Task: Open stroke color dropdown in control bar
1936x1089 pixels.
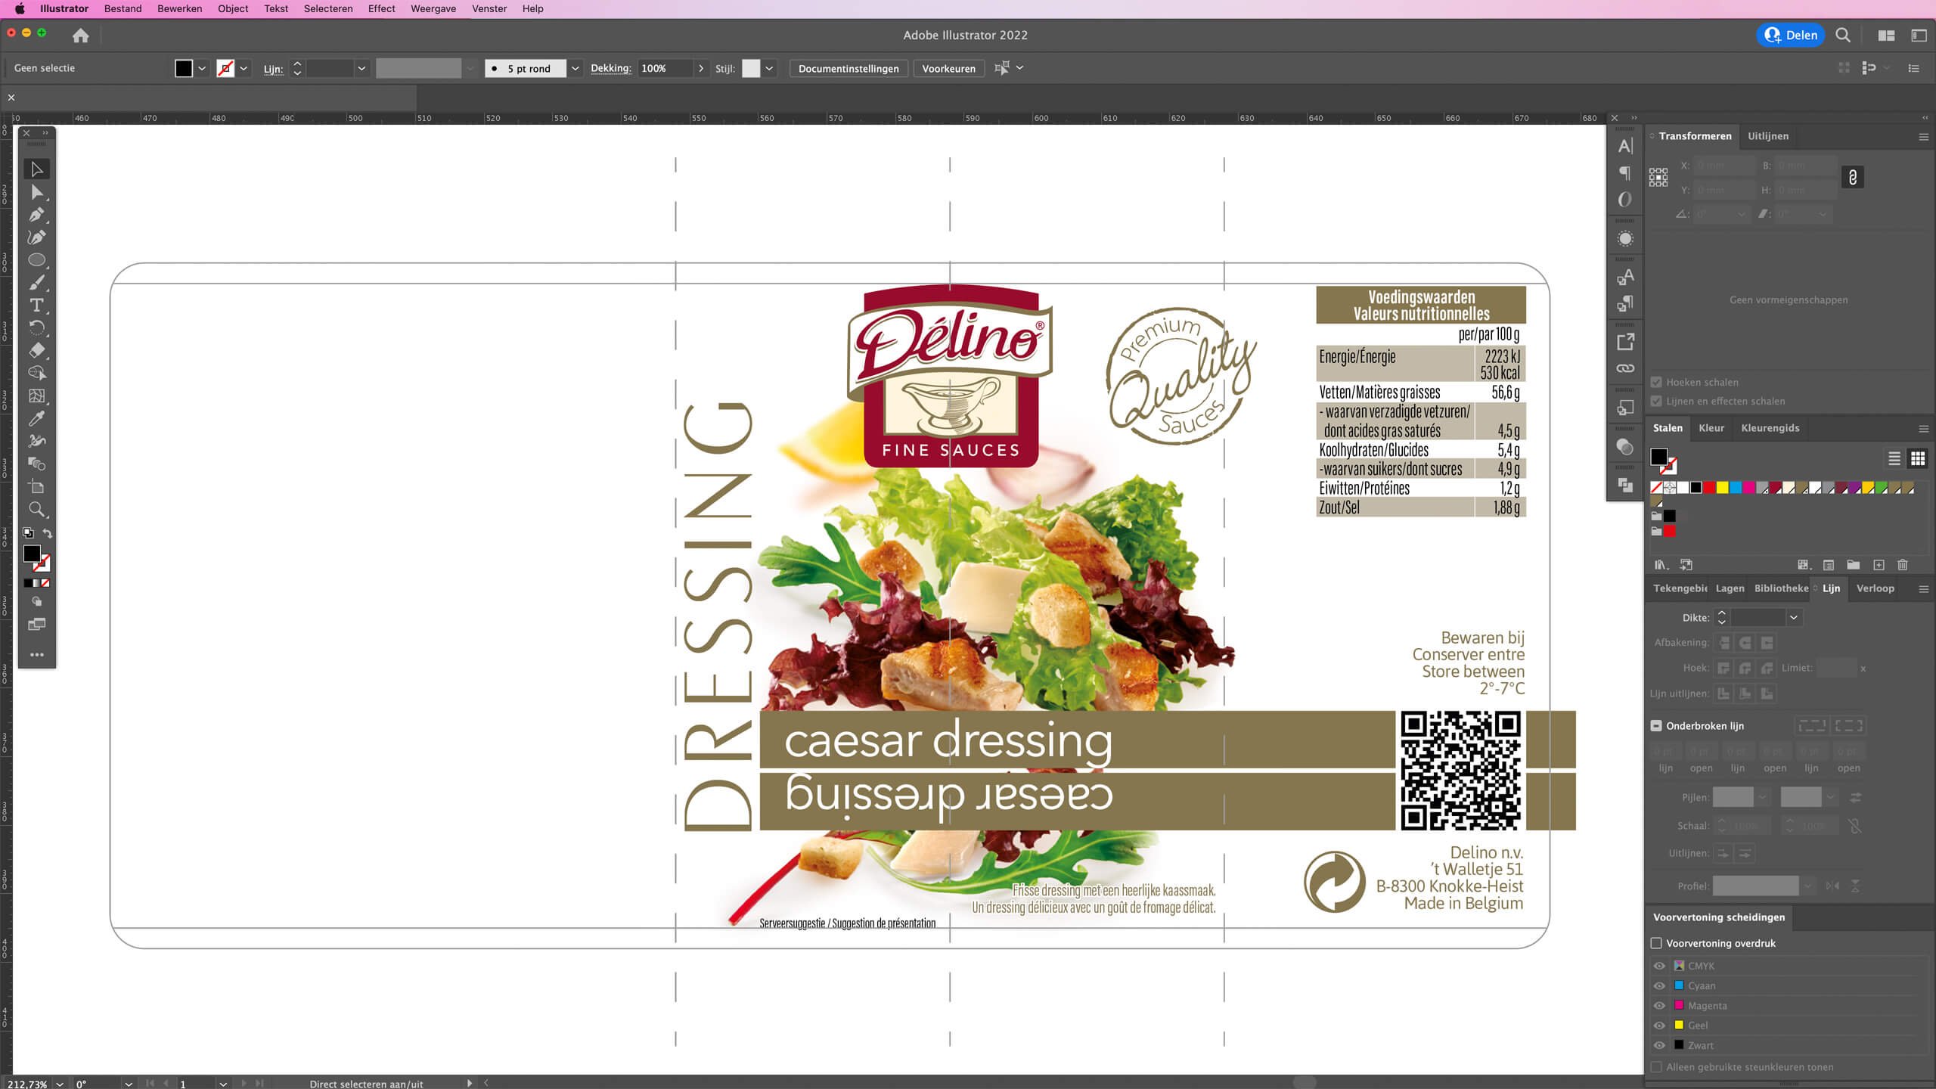Action: (x=244, y=69)
